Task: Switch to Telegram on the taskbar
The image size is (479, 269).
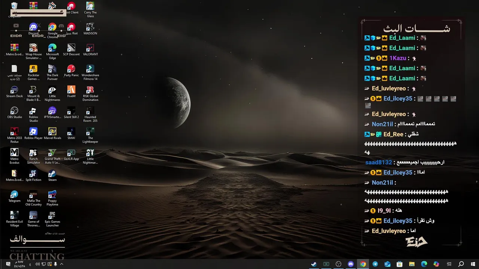Action: [375, 264]
